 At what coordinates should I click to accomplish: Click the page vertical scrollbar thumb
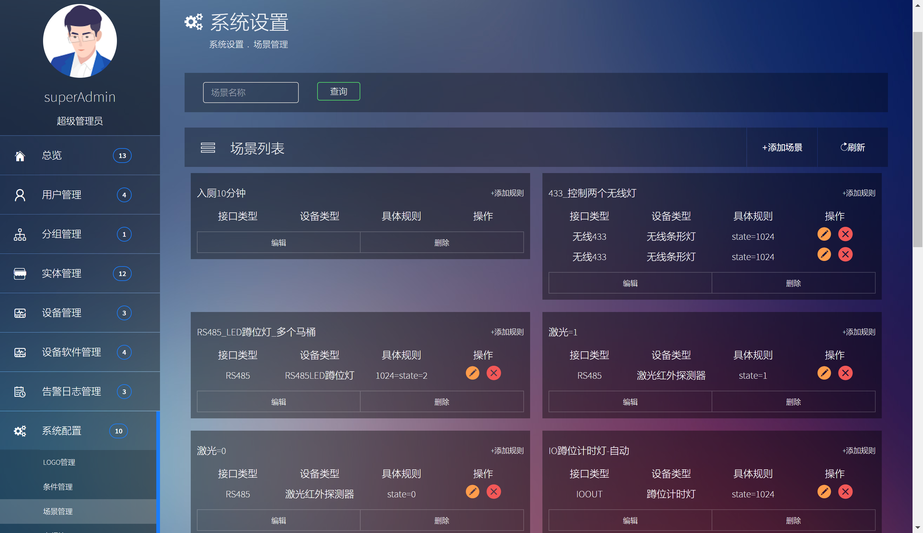pos(917,139)
